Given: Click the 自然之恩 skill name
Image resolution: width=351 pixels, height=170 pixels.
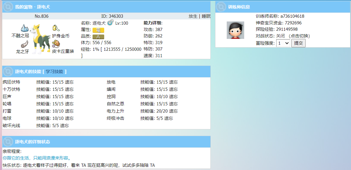Looking at the screenshot, I should [x=116, y=104].
